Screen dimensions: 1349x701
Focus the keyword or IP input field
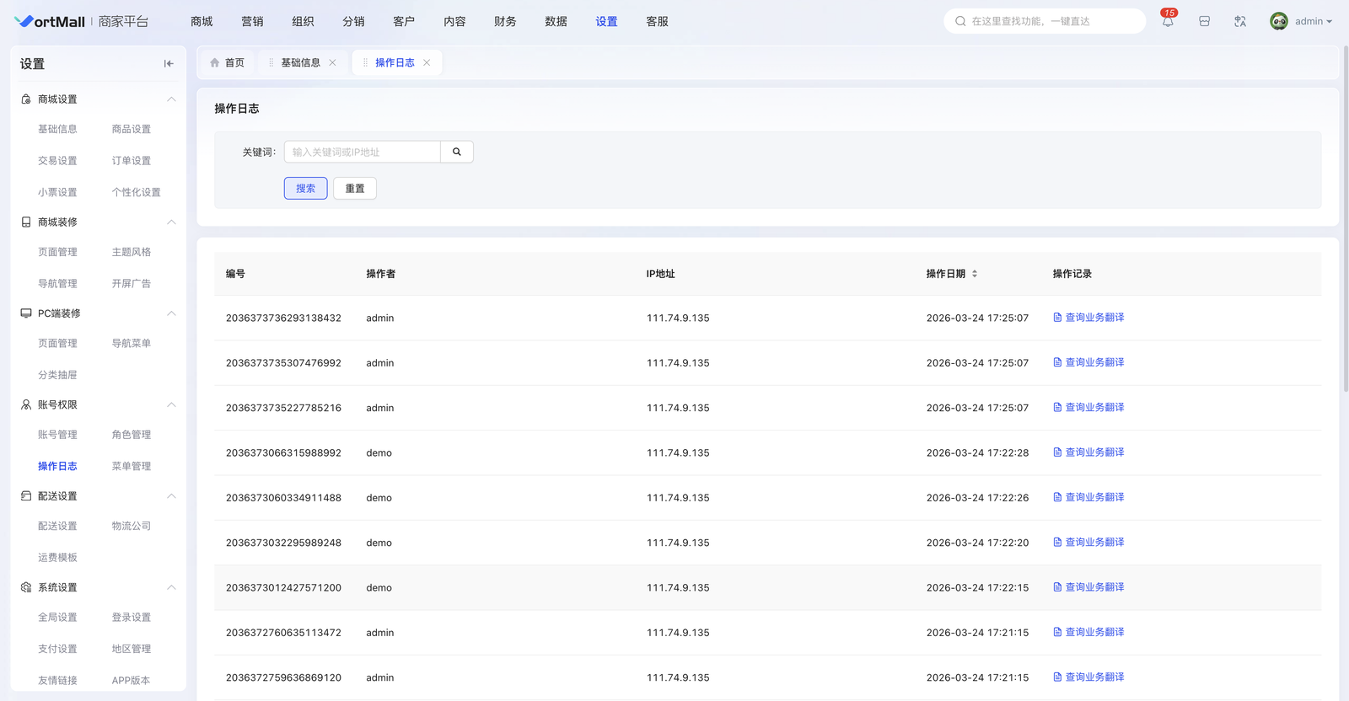363,153
